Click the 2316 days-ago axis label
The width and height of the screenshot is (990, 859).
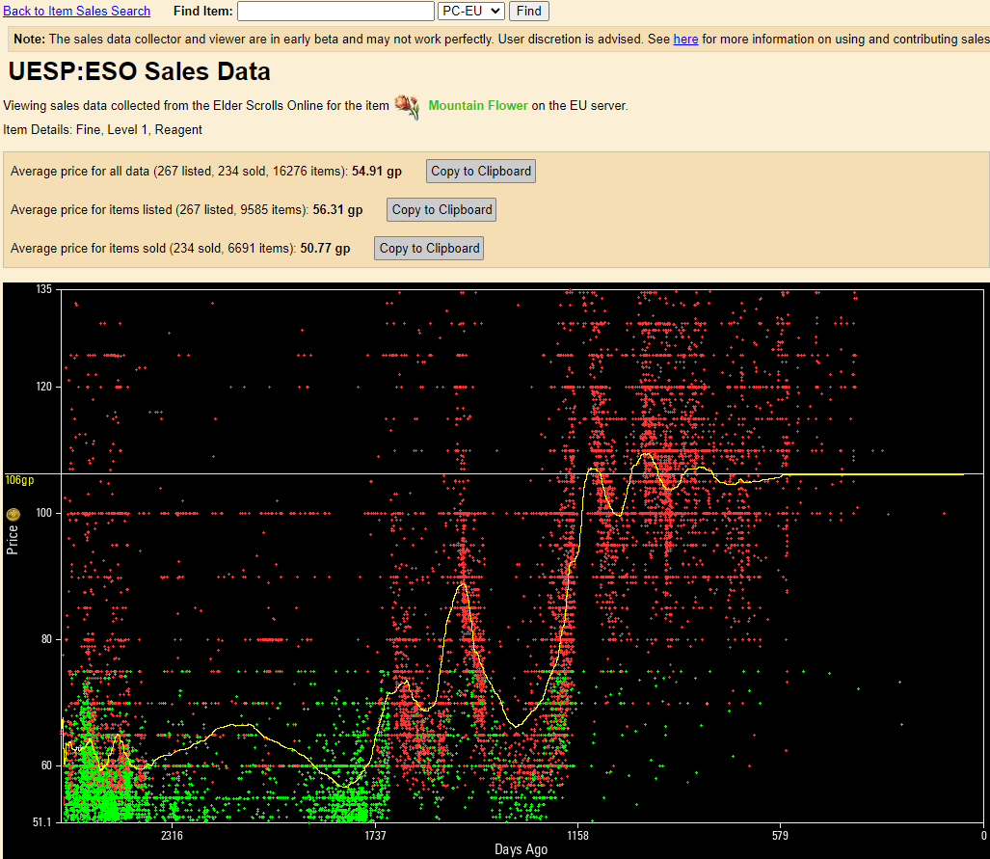pyautogui.click(x=172, y=836)
